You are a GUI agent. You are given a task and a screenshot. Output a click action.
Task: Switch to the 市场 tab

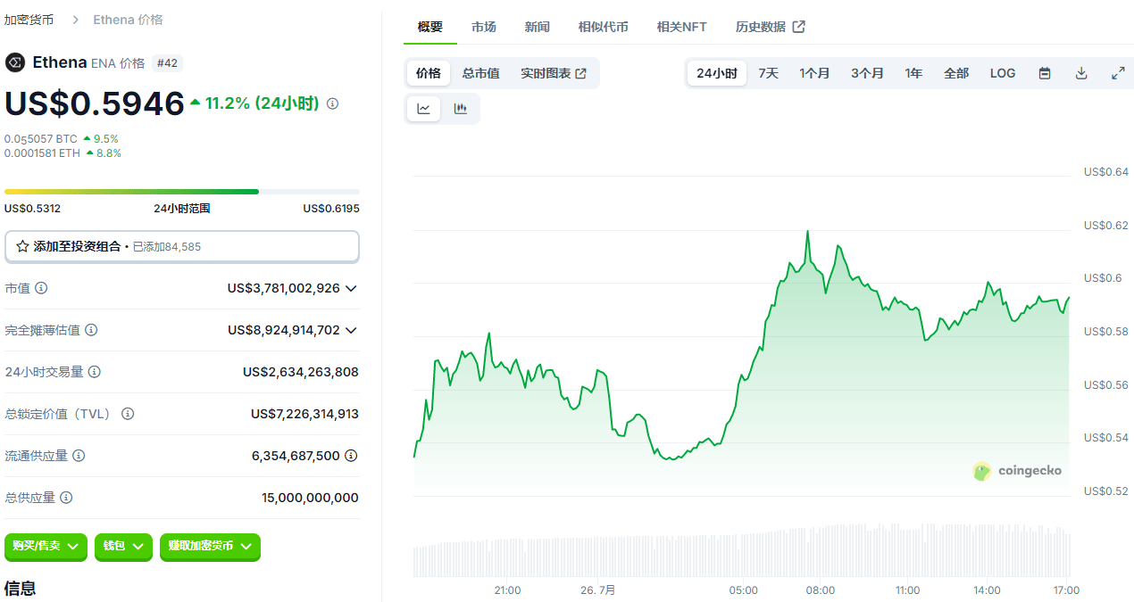pyautogui.click(x=484, y=27)
